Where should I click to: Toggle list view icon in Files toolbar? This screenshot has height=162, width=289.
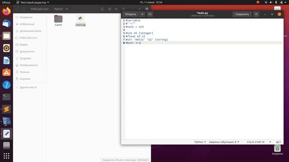110,9
